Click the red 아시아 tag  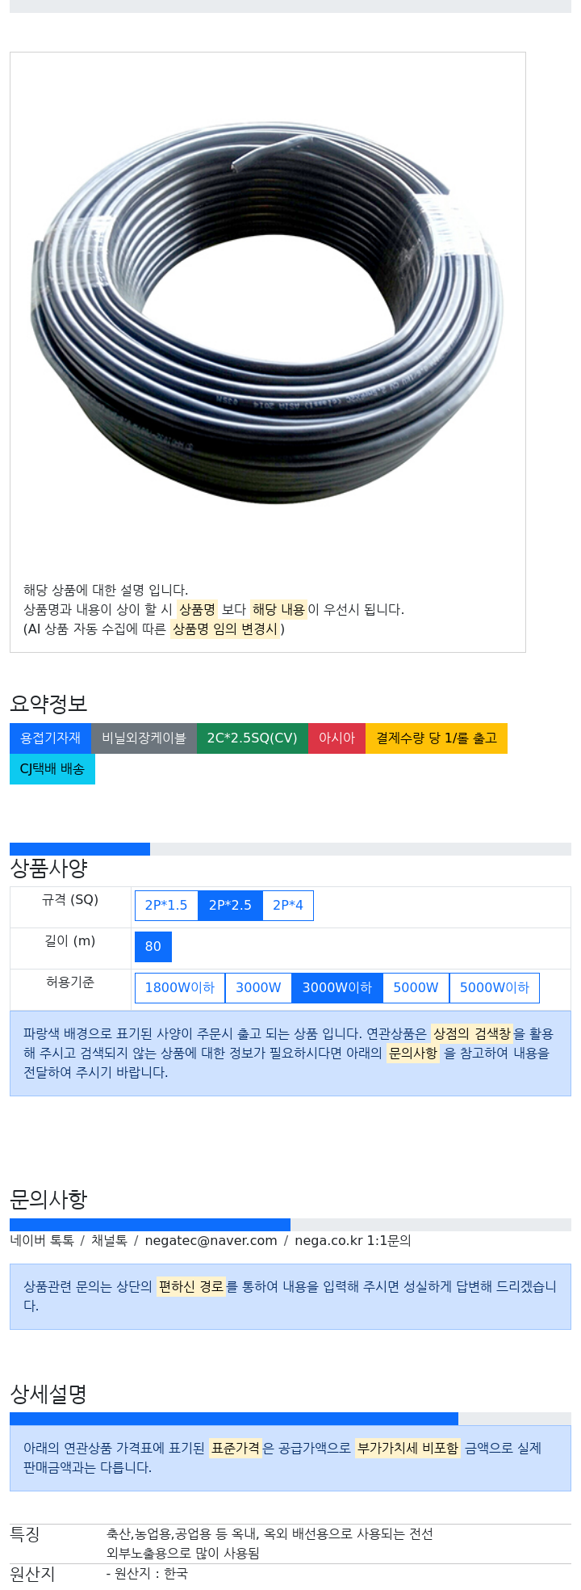[x=337, y=738]
